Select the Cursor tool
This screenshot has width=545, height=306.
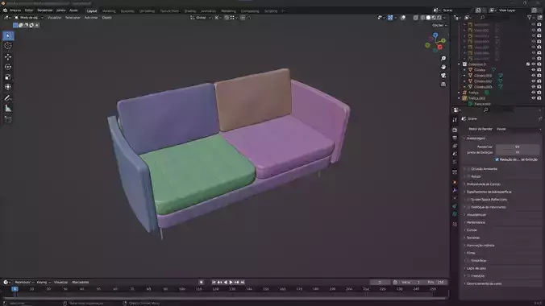tap(8, 46)
